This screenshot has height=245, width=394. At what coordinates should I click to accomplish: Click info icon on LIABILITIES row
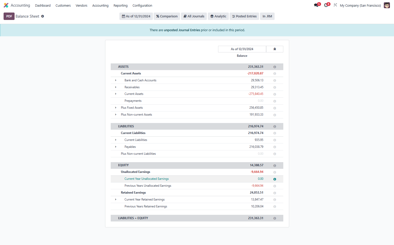[275, 127]
